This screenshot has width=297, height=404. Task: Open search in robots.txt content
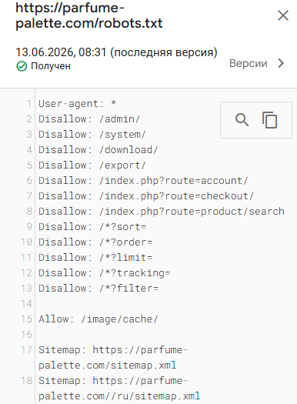point(242,120)
